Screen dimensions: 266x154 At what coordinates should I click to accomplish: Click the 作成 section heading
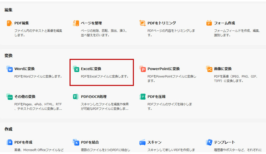[x=8, y=129]
